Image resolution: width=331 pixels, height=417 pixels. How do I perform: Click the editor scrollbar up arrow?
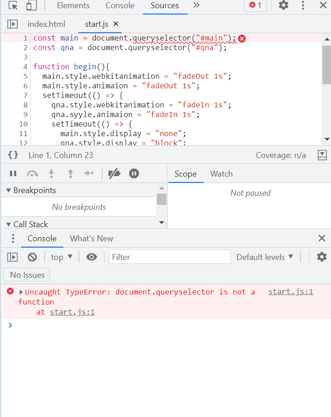327,39
